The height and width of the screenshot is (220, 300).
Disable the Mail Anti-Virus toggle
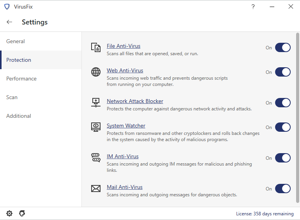point(283,189)
